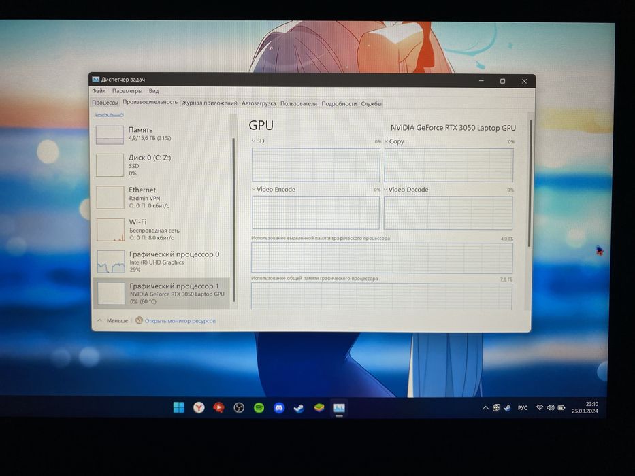This screenshot has height=476, width=635.
Task: Click NVIDIA GeForce RTX 3050 Laptop GPU title
Action: point(453,128)
